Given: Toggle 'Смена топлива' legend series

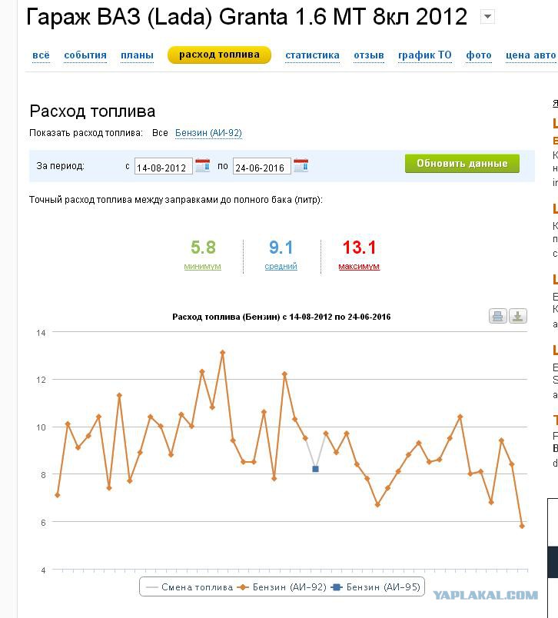Looking at the screenshot, I should pyautogui.click(x=189, y=587).
